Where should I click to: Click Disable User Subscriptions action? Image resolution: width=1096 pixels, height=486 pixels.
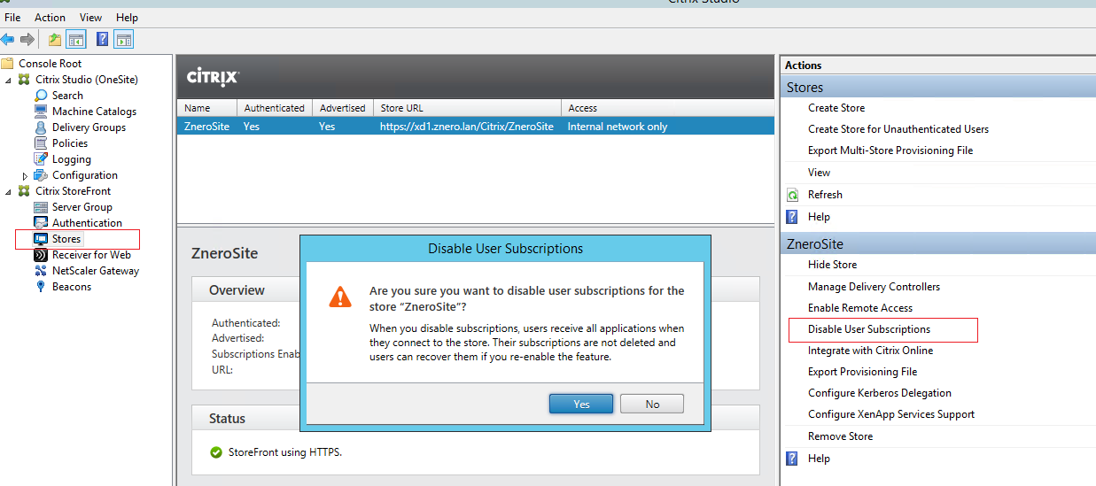pyautogui.click(x=868, y=329)
